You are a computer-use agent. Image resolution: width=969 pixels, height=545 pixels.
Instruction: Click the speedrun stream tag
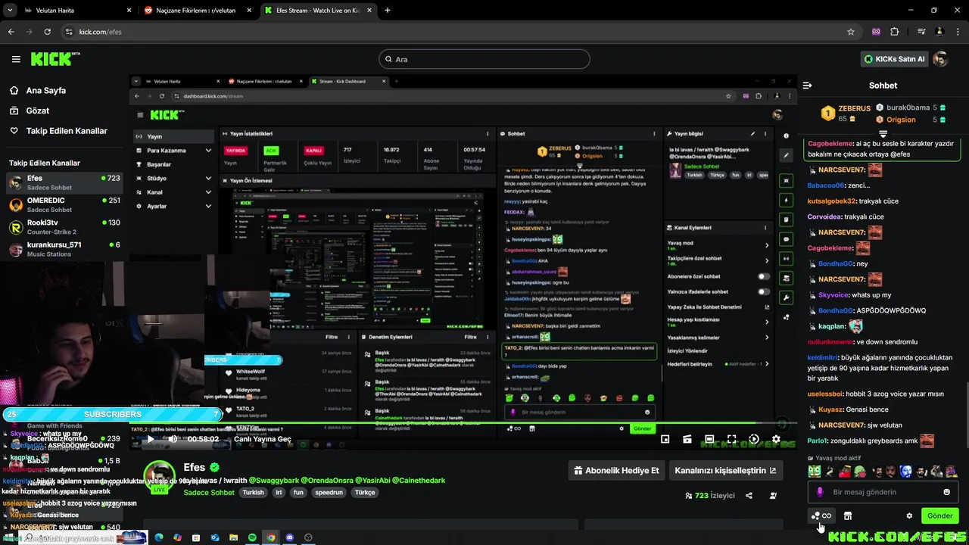[329, 492]
